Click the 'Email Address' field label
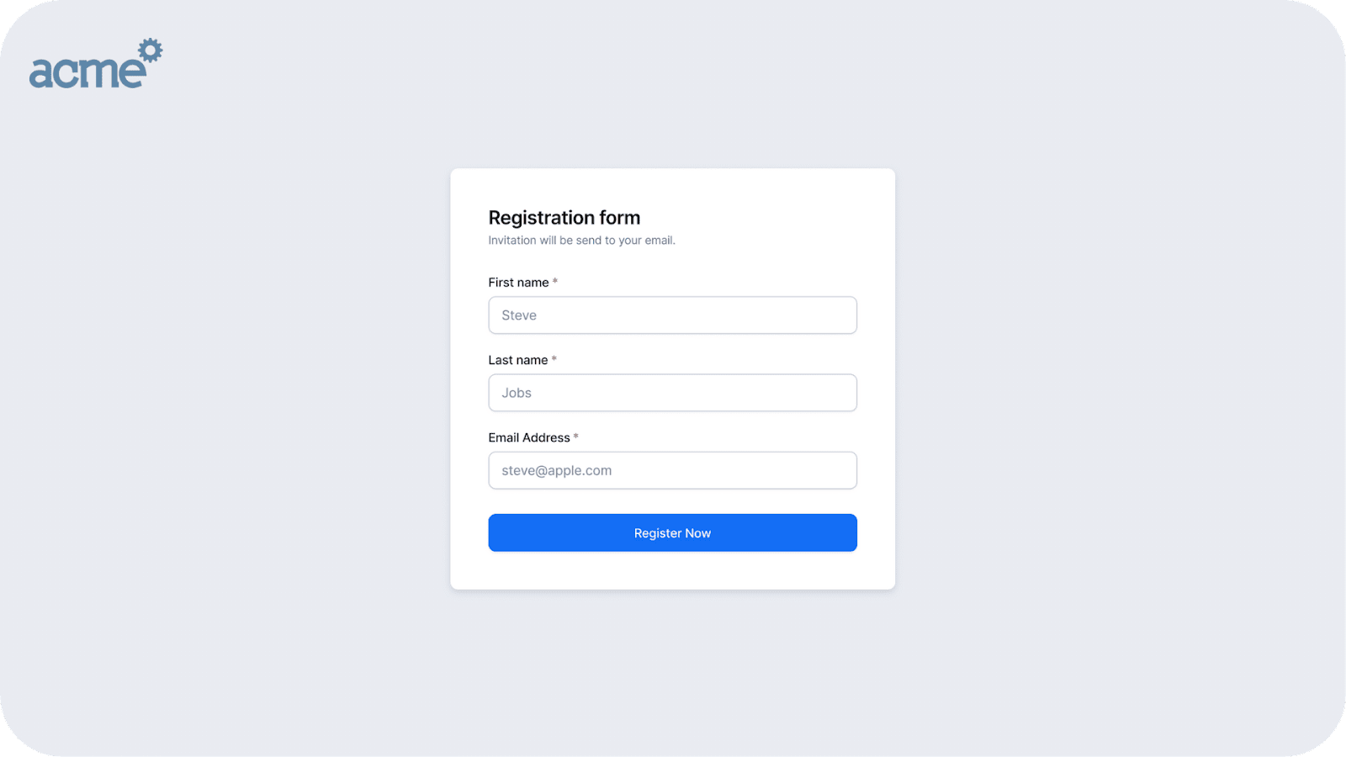The width and height of the screenshot is (1346, 757). (528, 437)
